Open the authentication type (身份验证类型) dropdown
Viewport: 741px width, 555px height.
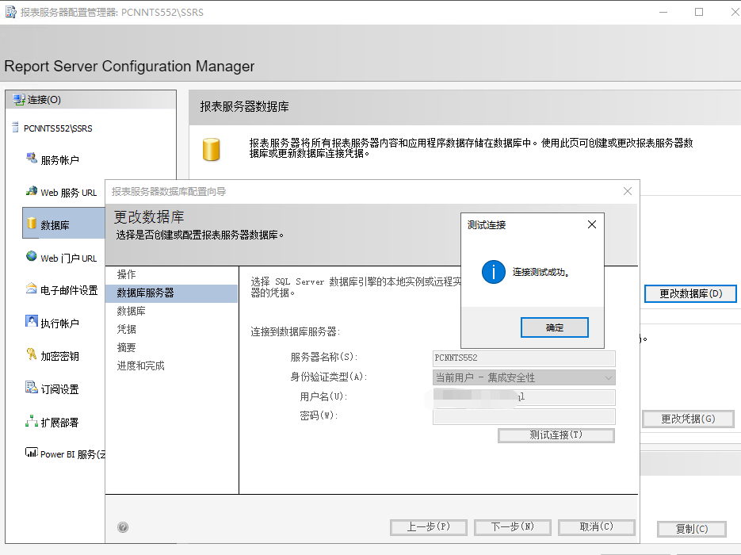[x=524, y=377]
